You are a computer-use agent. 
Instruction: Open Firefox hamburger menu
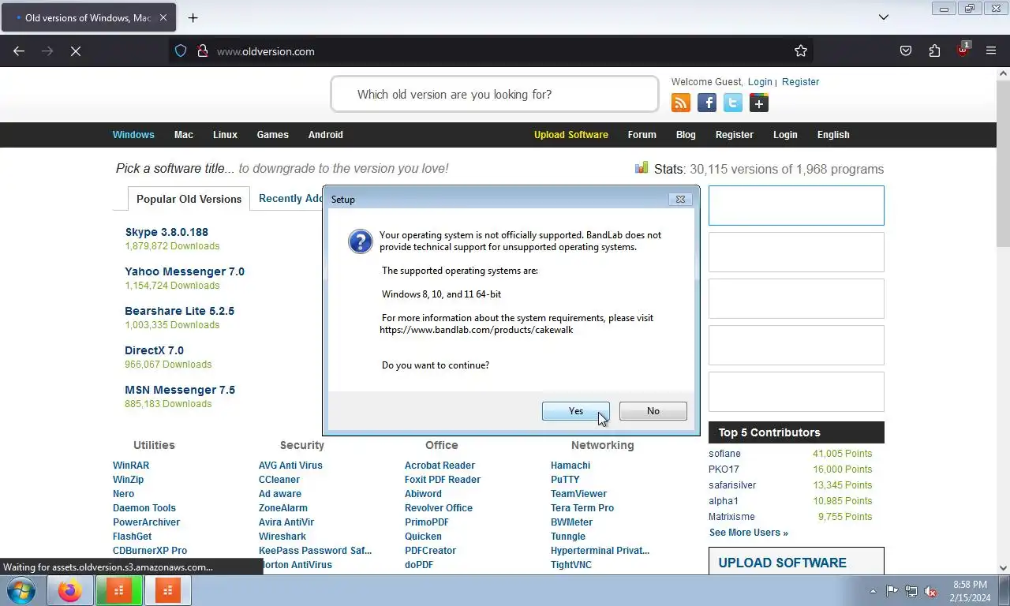[x=991, y=51]
